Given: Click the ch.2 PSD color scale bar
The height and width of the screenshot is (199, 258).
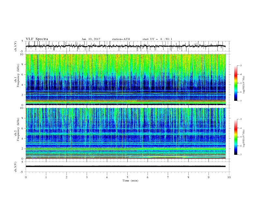Looking at the screenshot, I should click(x=236, y=137).
